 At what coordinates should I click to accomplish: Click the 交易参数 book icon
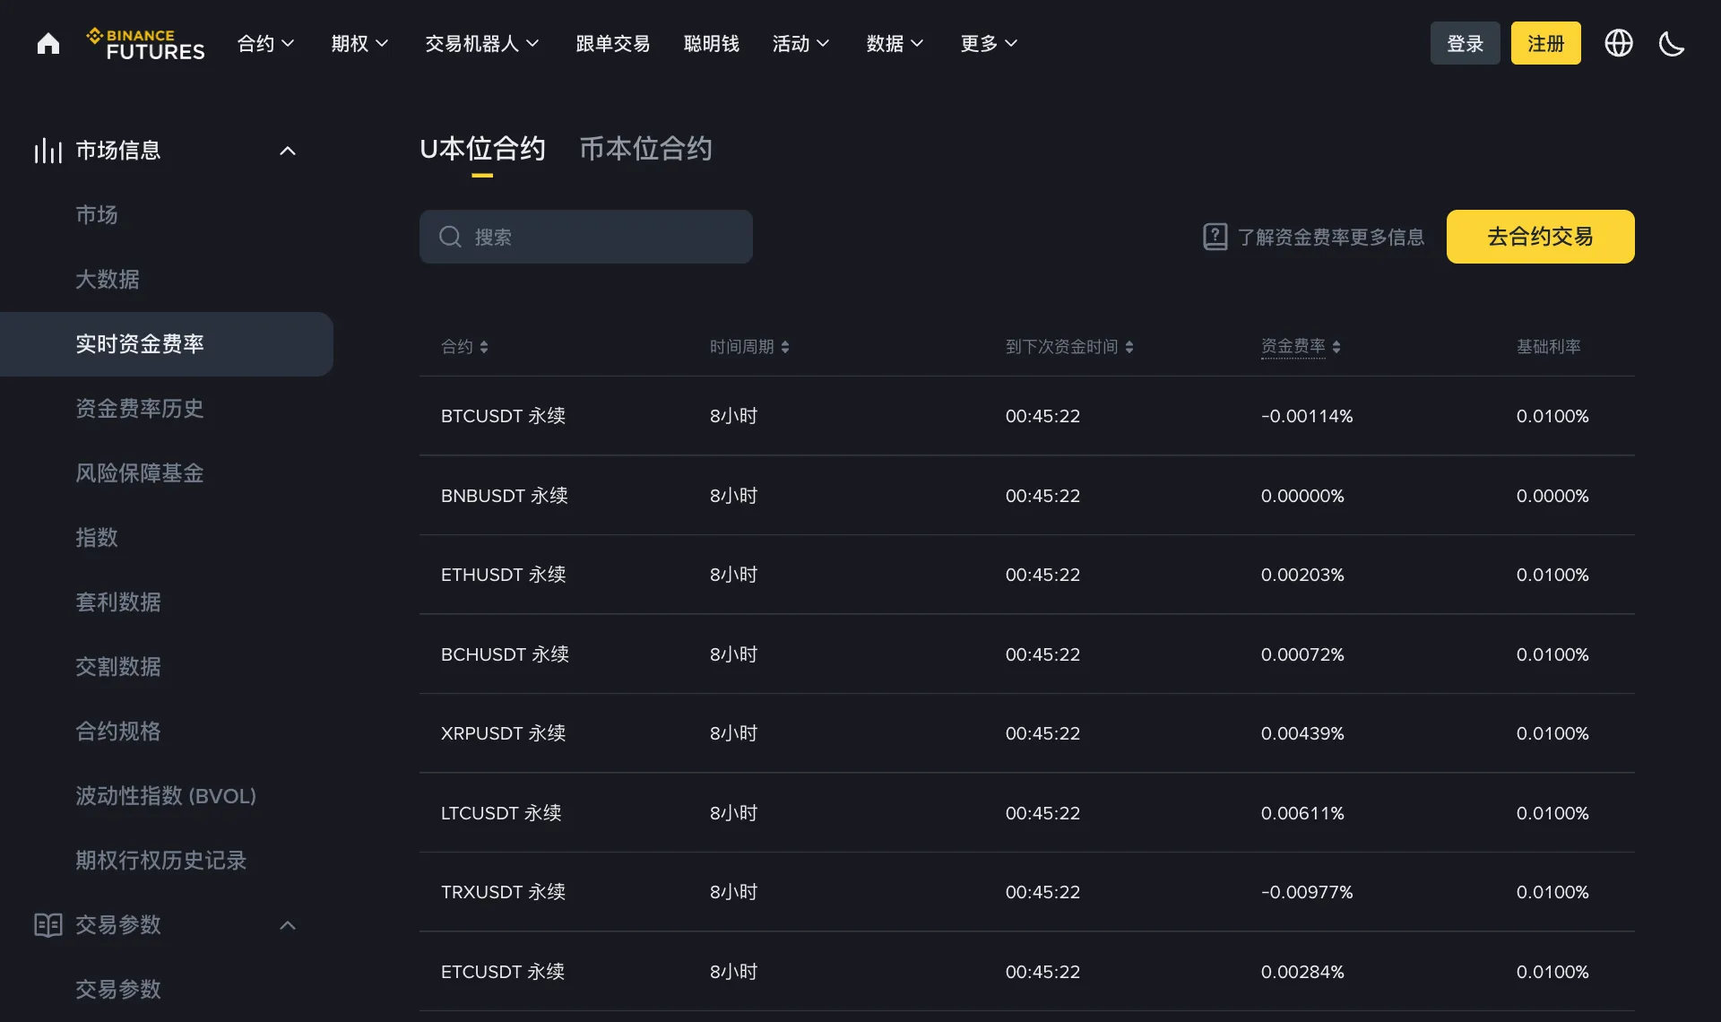(48, 924)
